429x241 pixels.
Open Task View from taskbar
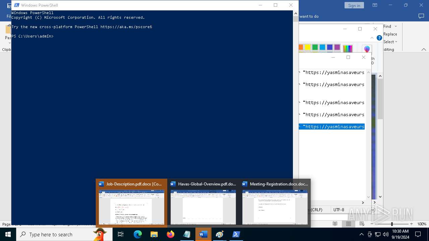click(x=121, y=234)
